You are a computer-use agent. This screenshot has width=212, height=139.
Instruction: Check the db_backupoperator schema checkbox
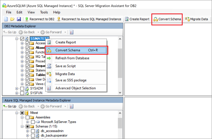[x=33, y=136]
